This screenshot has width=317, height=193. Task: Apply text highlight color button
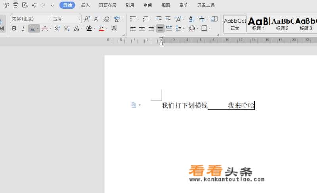tap(89, 28)
